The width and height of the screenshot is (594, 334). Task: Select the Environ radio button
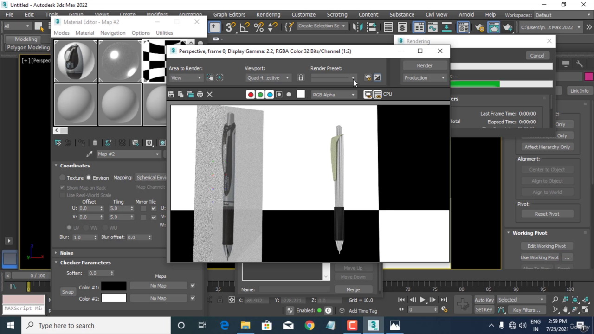89,178
